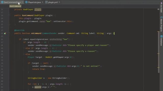The image size is (163, 91).
Task: Click the " is not online!" string
Action: 90,66
